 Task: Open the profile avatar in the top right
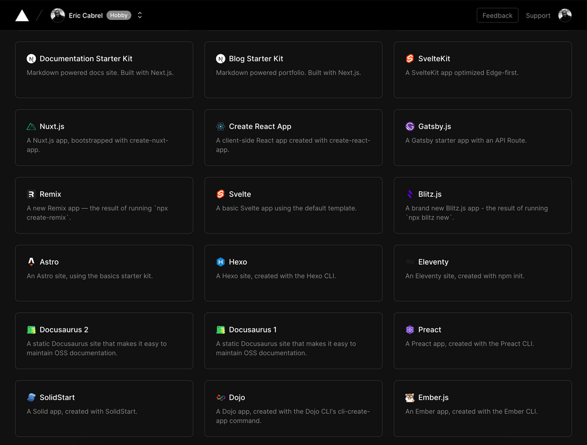click(x=564, y=15)
